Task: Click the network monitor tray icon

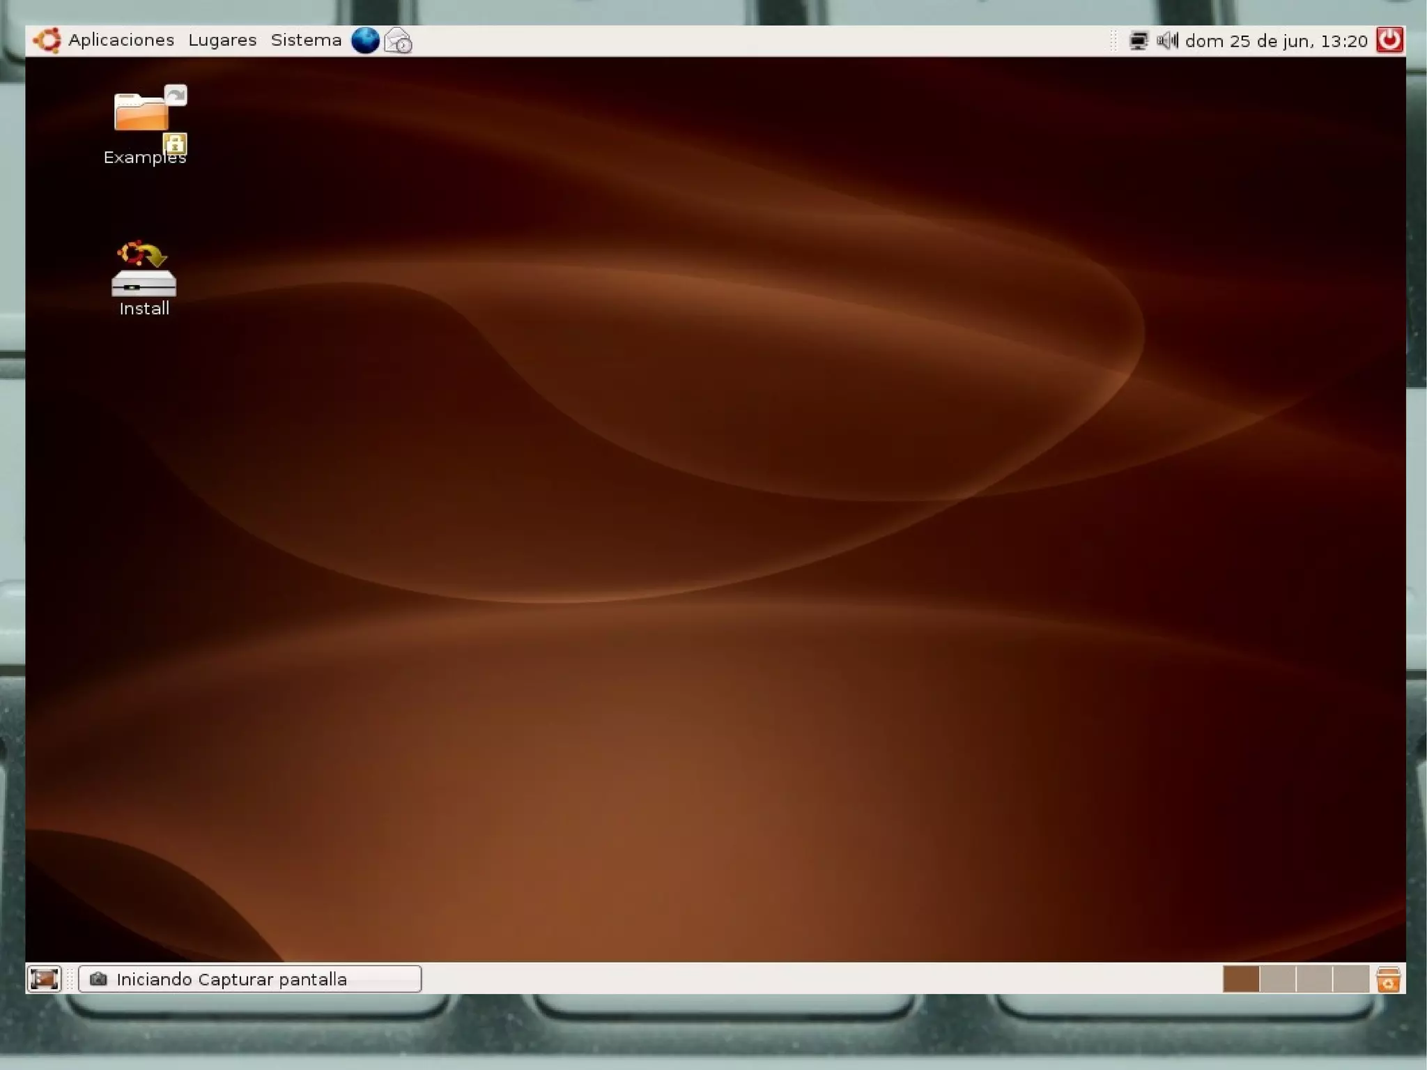Action: click(x=1138, y=41)
